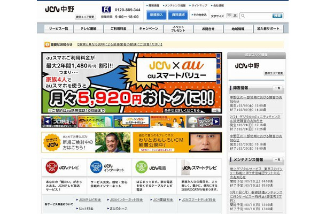The height and width of the screenshot is (214, 326).
Task: Open the 3月11日 幹線設備メンテナンス notice
Action: 256,196
